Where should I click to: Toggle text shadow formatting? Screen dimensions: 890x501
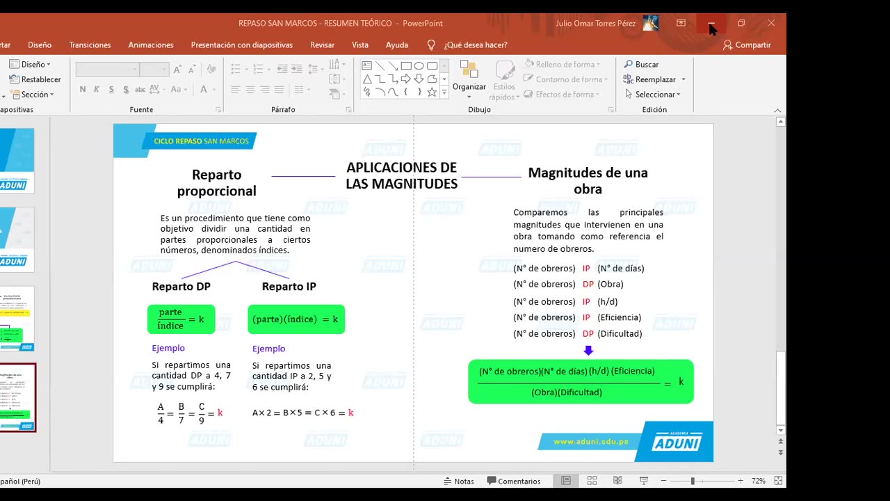pos(126,89)
